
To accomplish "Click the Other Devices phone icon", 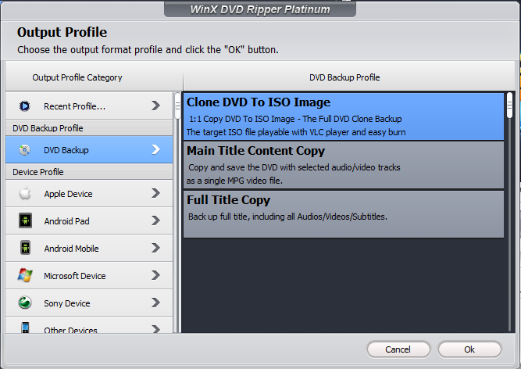I will (x=25, y=328).
